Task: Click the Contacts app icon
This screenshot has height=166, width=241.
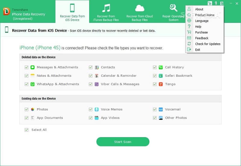Action: (97, 67)
